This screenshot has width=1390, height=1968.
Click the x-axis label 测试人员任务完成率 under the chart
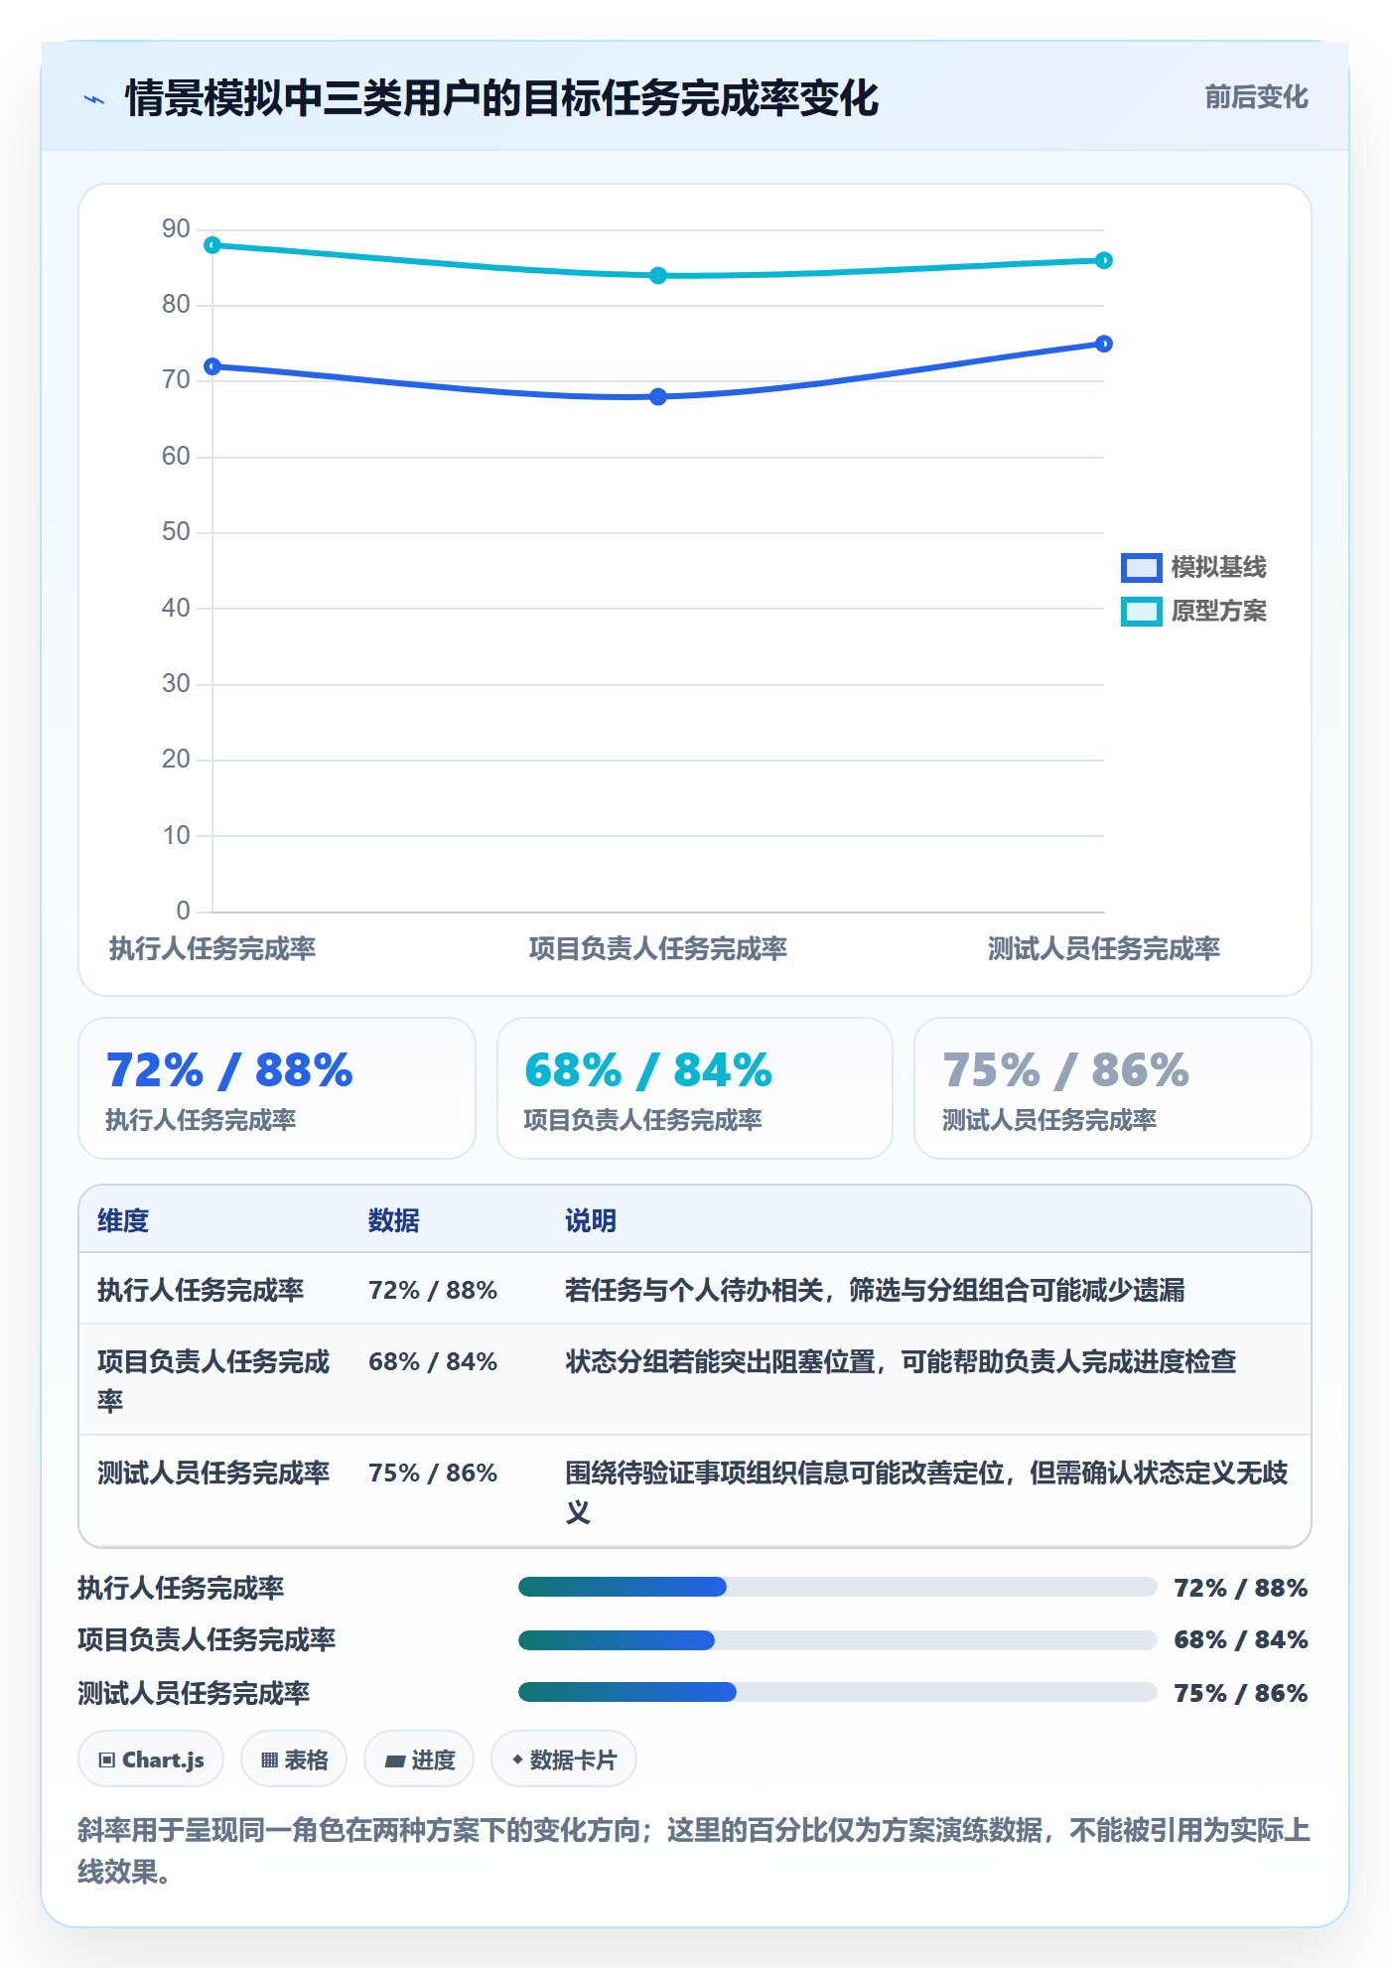tap(1104, 948)
